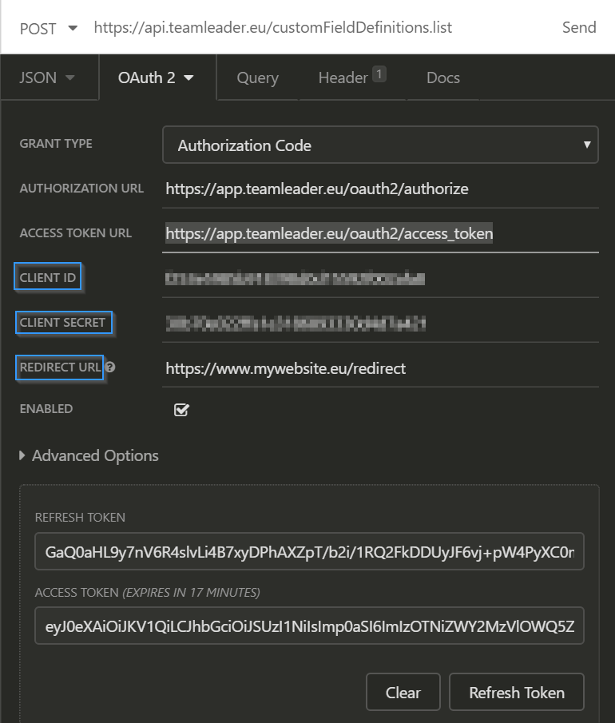The width and height of the screenshot is (615, 723).
Task: Click the Refresh Token text field
Action: coord(309,551)
